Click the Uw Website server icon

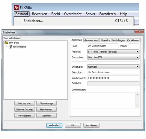pyautogui.click(x=11, y=47)
